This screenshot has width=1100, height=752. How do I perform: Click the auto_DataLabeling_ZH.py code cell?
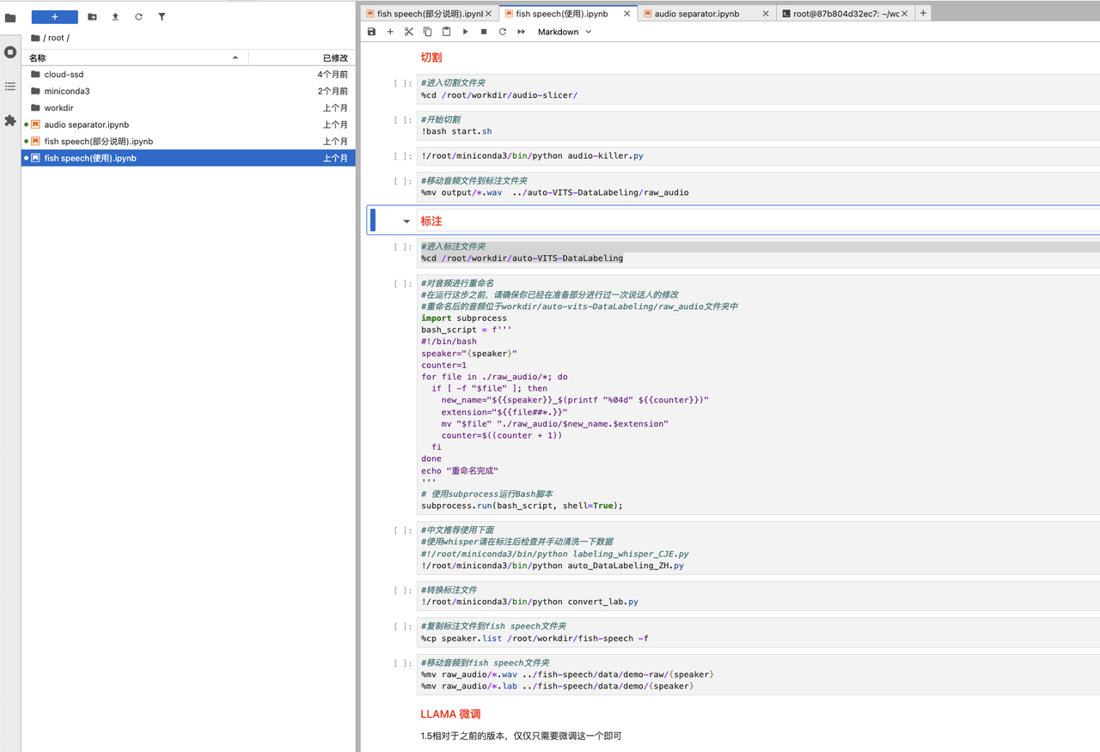[x=758, y=548]
